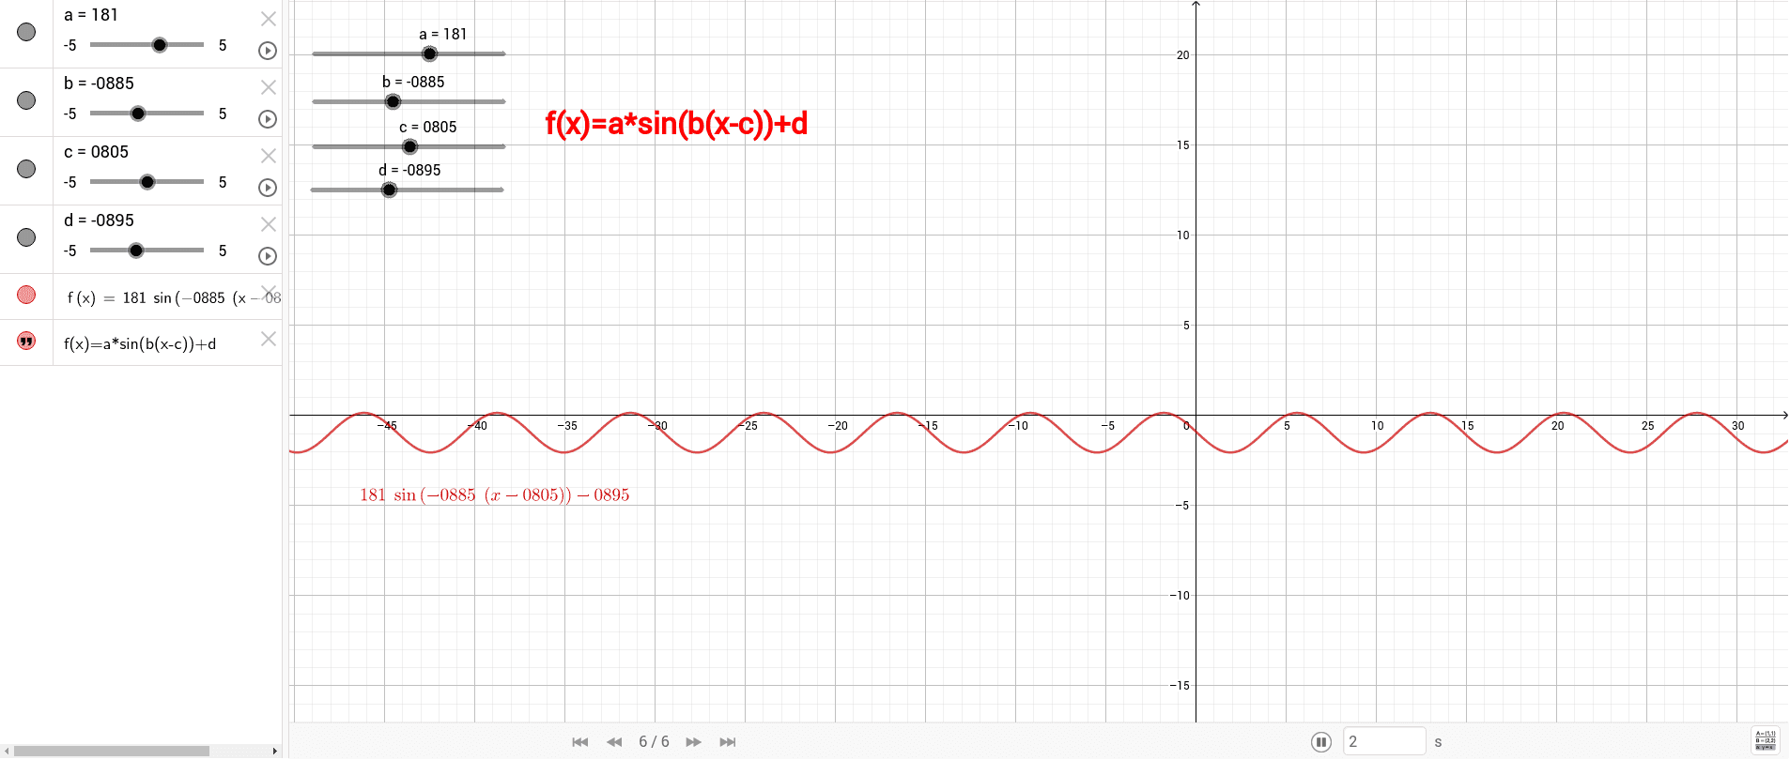Toggle visibility of slider a = 181
The height and width of the screenshot is (760, 1790).
(26, 32)
